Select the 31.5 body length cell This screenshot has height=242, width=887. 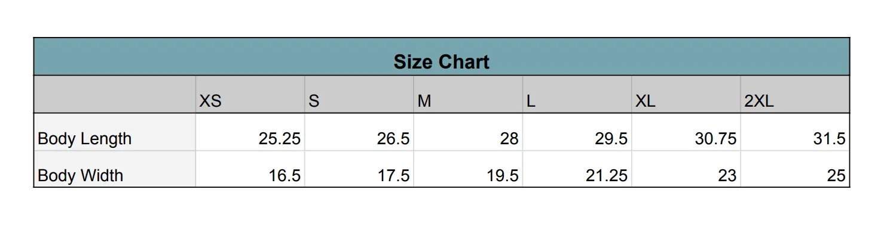(795, 132)
